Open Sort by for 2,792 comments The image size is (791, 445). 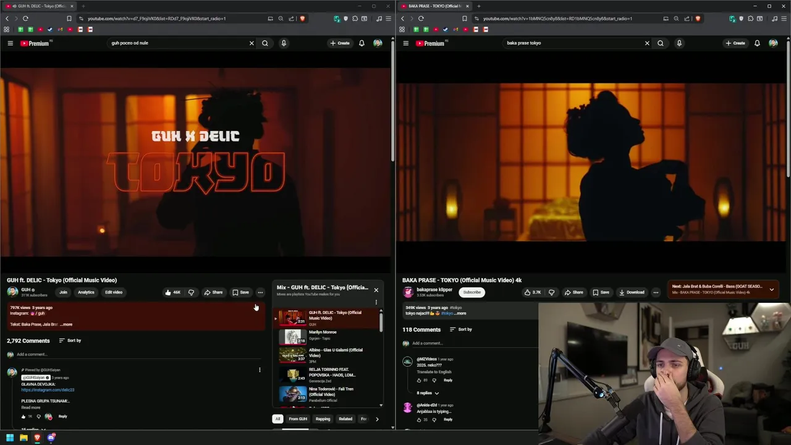pos(70,341)
